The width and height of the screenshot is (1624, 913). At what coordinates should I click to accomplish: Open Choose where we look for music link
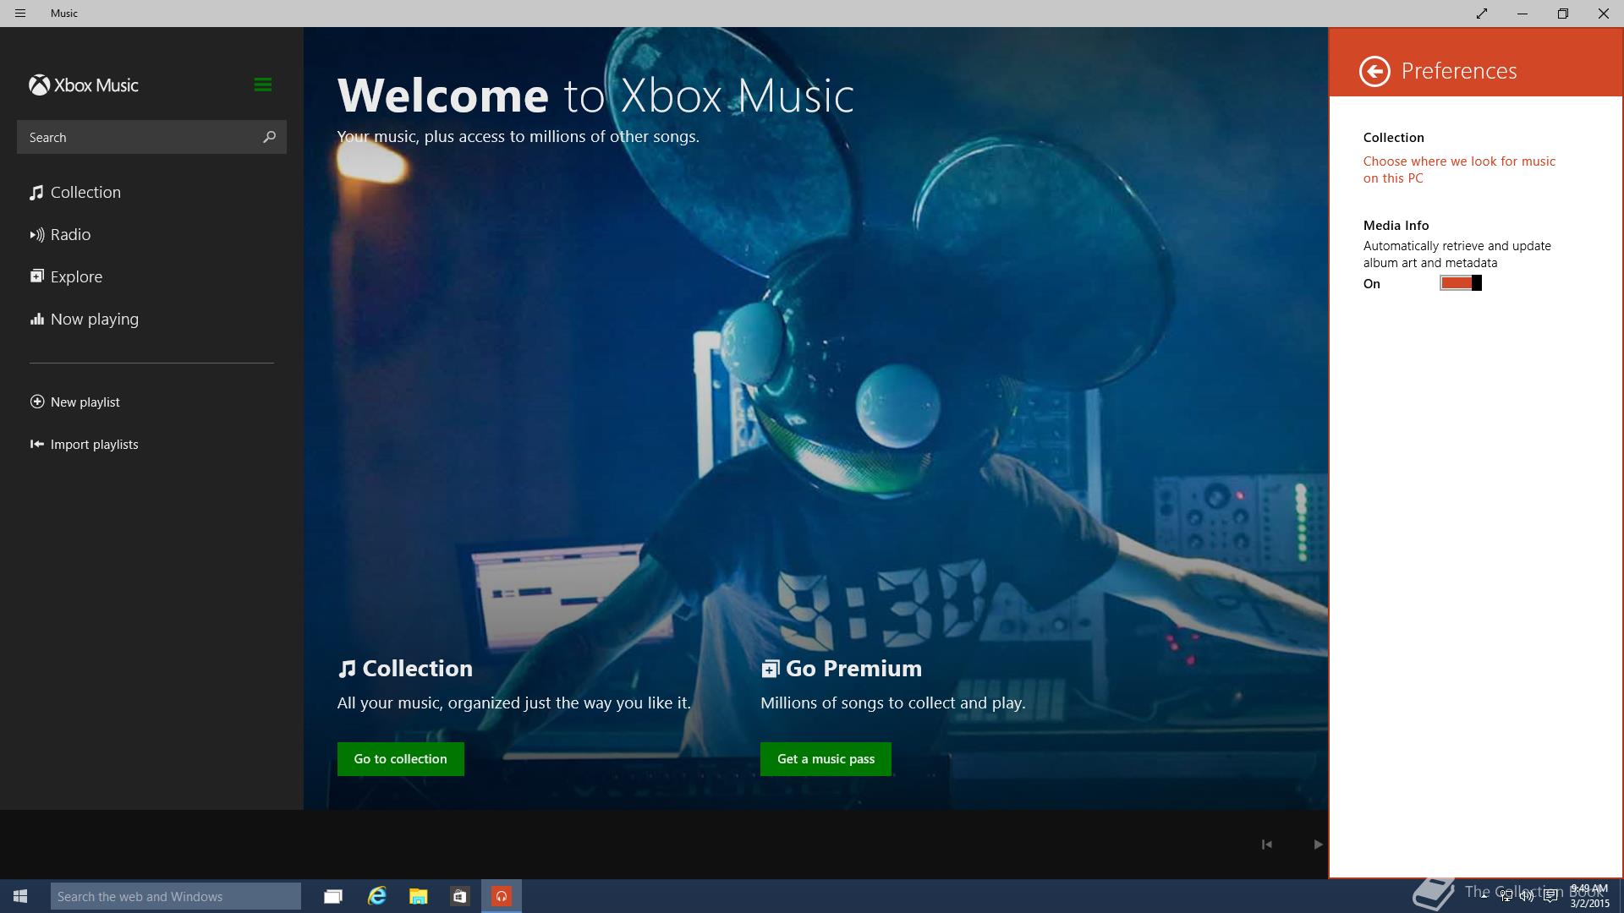[x=1459, y=170]
